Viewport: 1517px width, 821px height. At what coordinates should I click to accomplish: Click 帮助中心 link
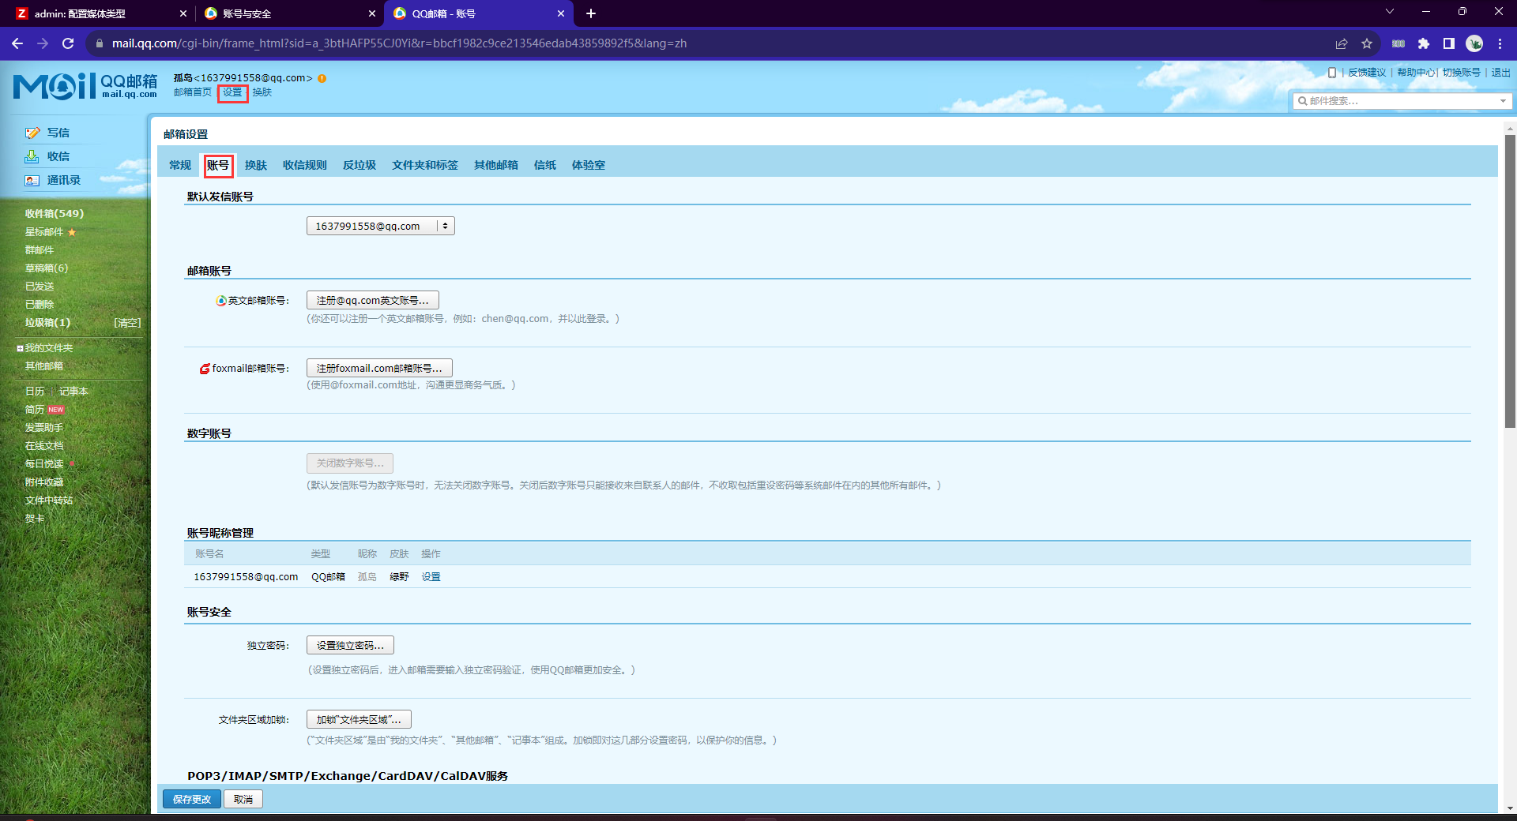point(1416,73)
